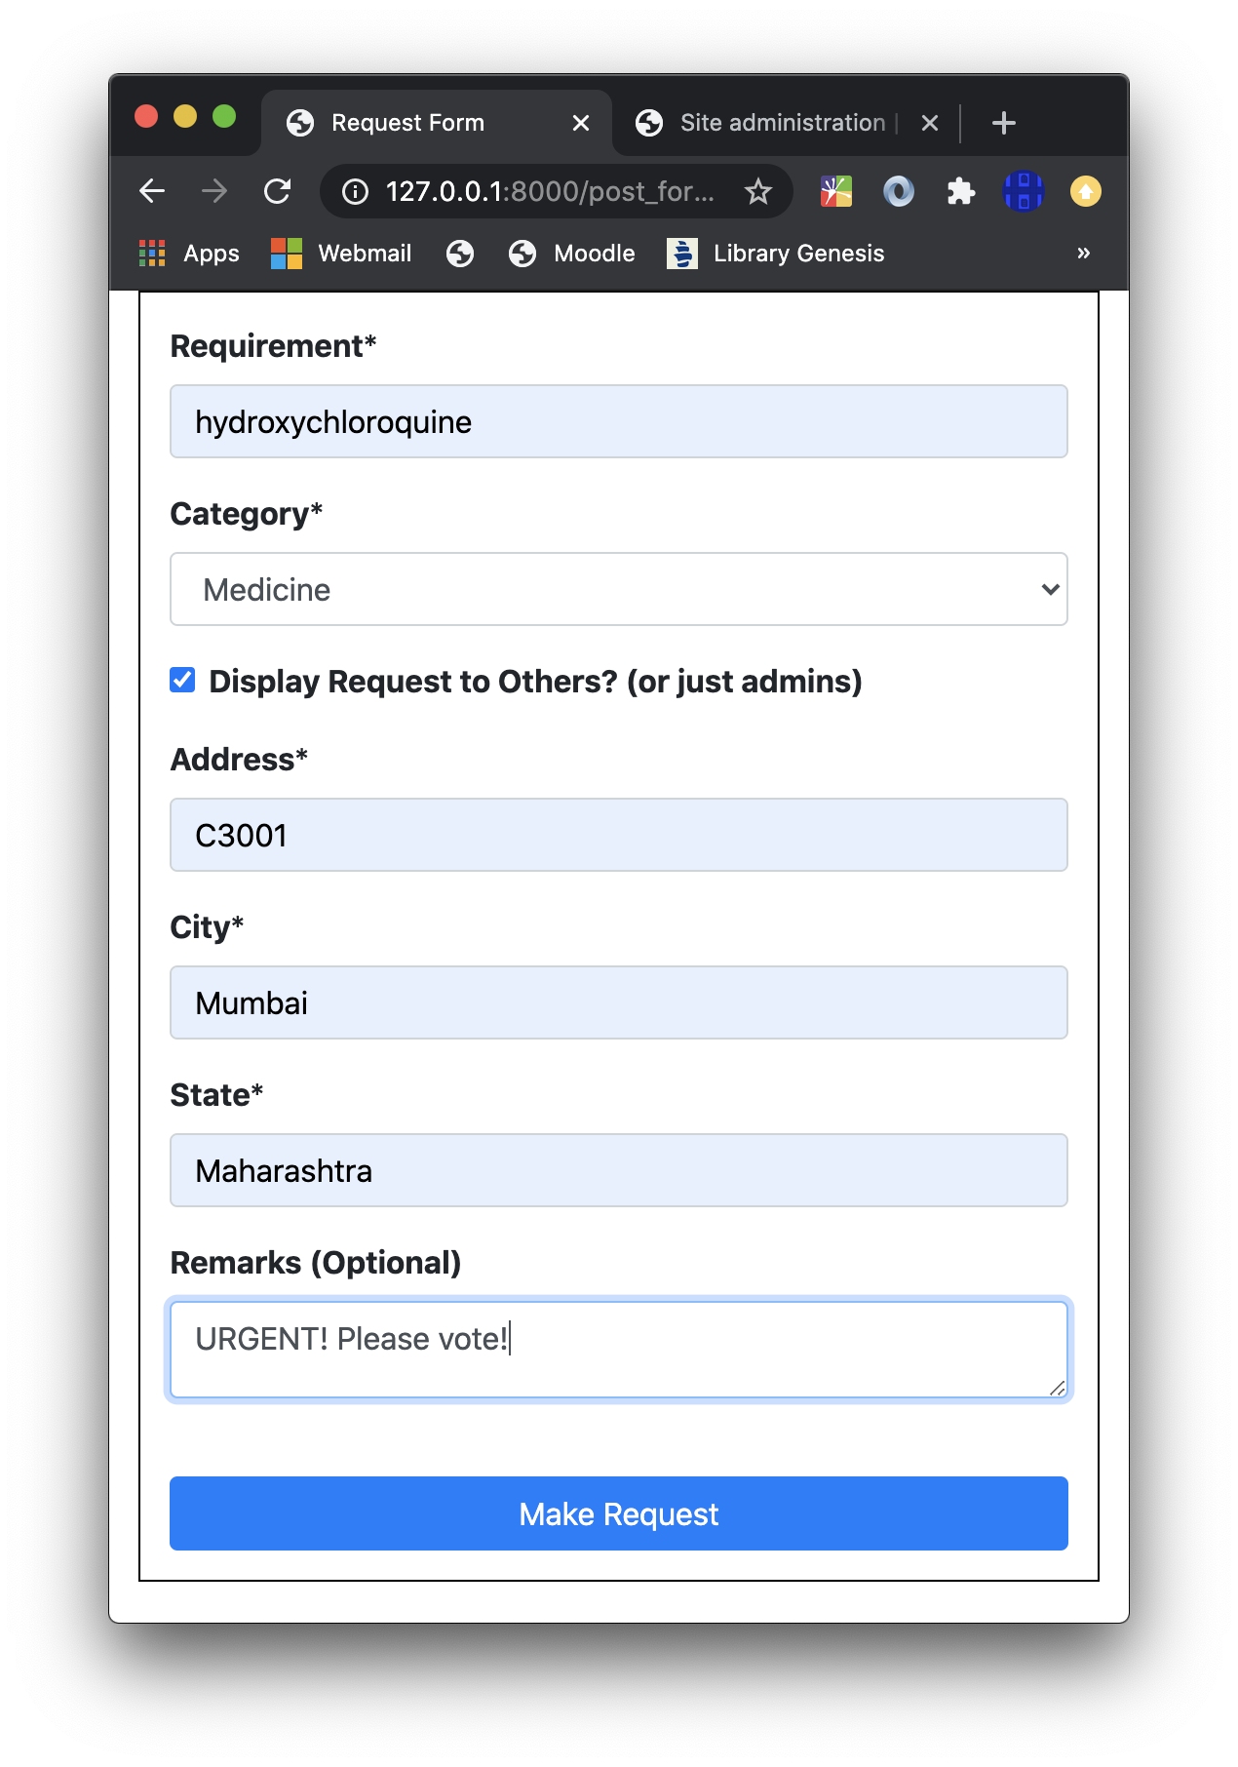Screen dimensions: 1238x1767
Task: Open the Library Genesis bookmark
Action: 776,254
